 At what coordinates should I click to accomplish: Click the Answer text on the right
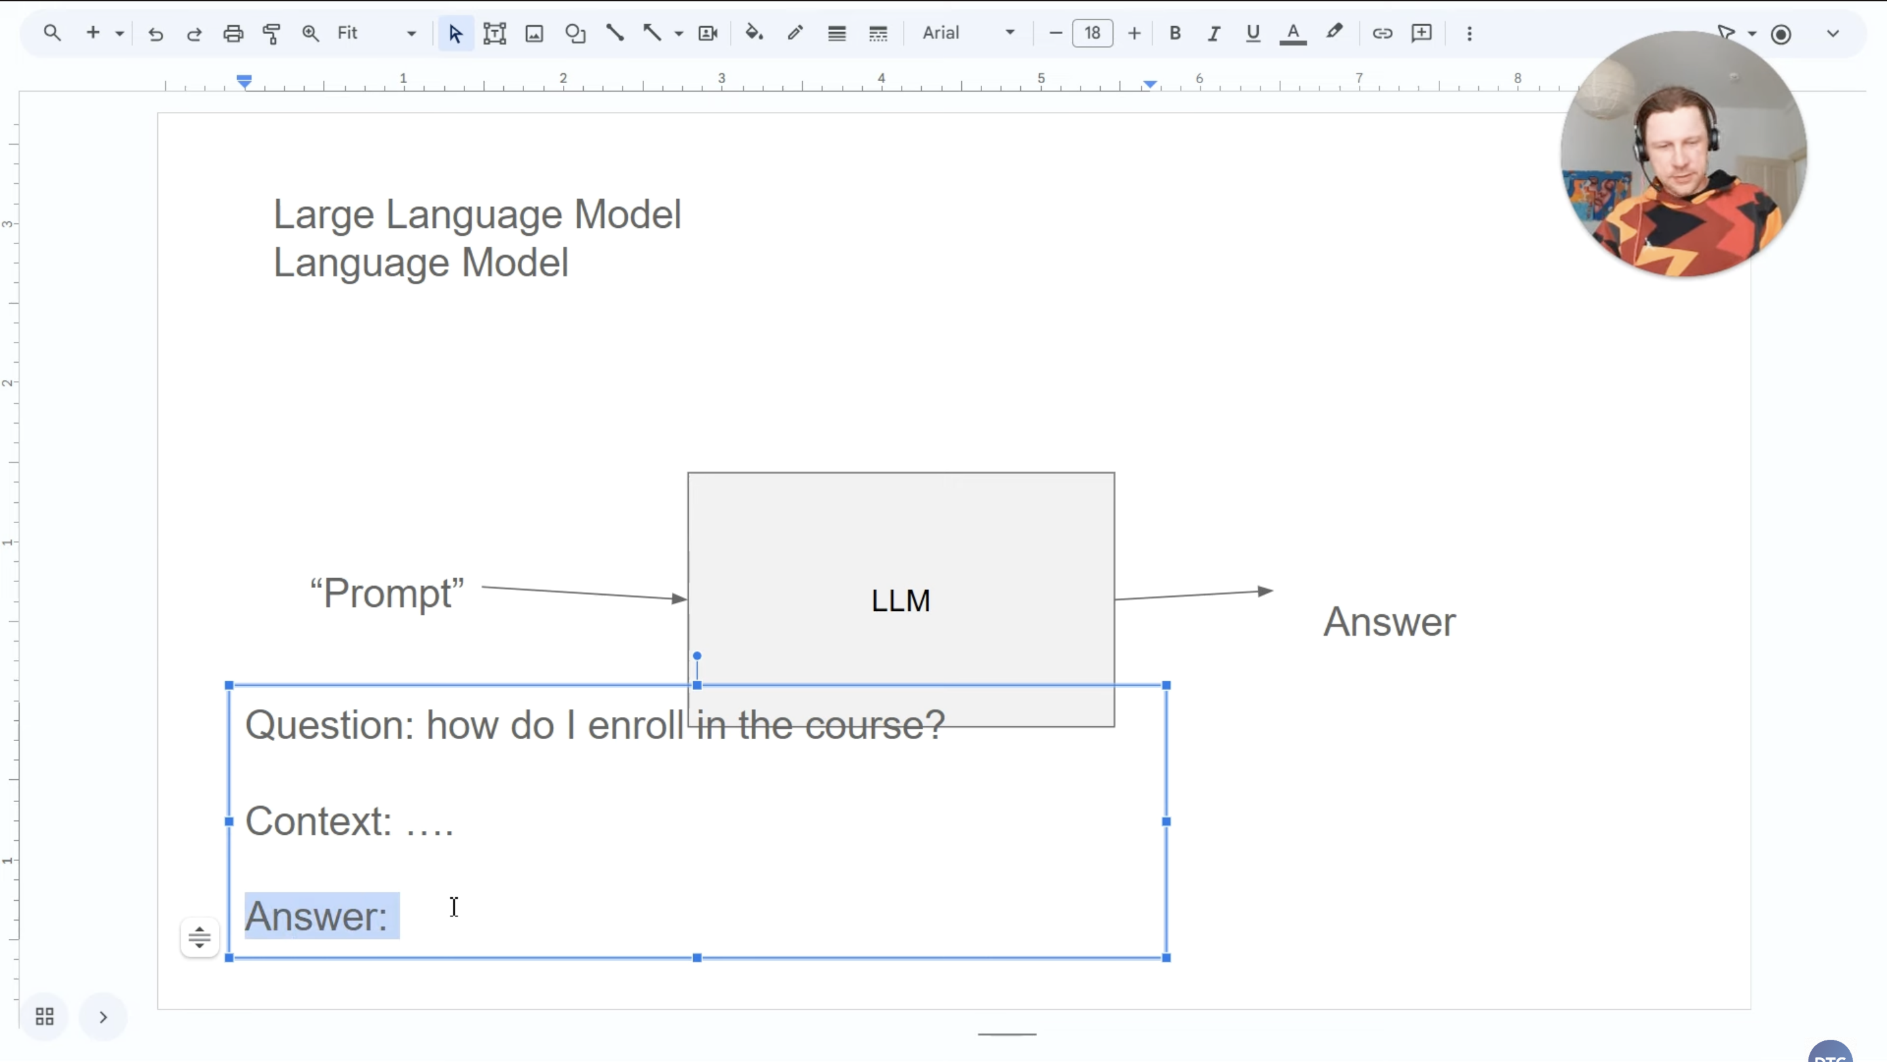coord(1390,622)
